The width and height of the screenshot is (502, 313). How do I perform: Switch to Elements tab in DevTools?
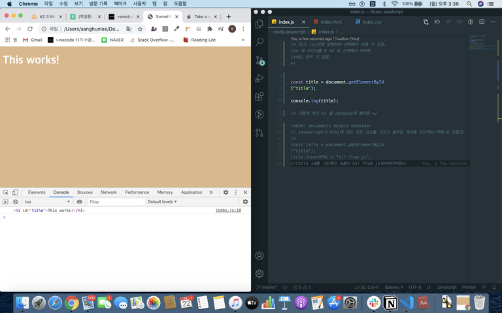[x=37, y=192]
